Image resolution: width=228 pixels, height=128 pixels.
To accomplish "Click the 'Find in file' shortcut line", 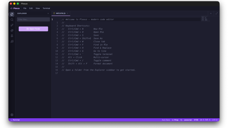I will point(85,45).
